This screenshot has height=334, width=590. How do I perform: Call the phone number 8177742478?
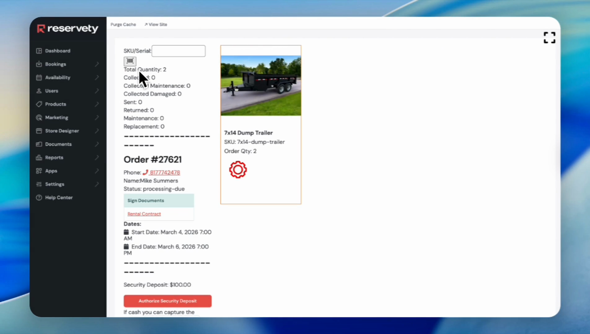click(165, 172)
